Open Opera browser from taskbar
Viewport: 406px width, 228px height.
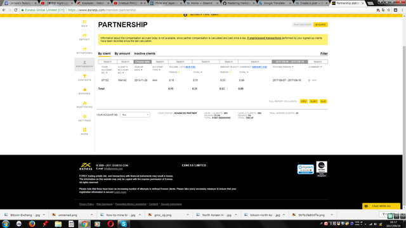[x=110, y=224]
